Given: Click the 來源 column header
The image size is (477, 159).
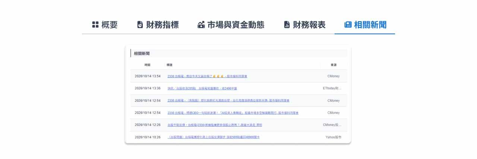Looking at the screenshot, I should [x=334, y=65].
